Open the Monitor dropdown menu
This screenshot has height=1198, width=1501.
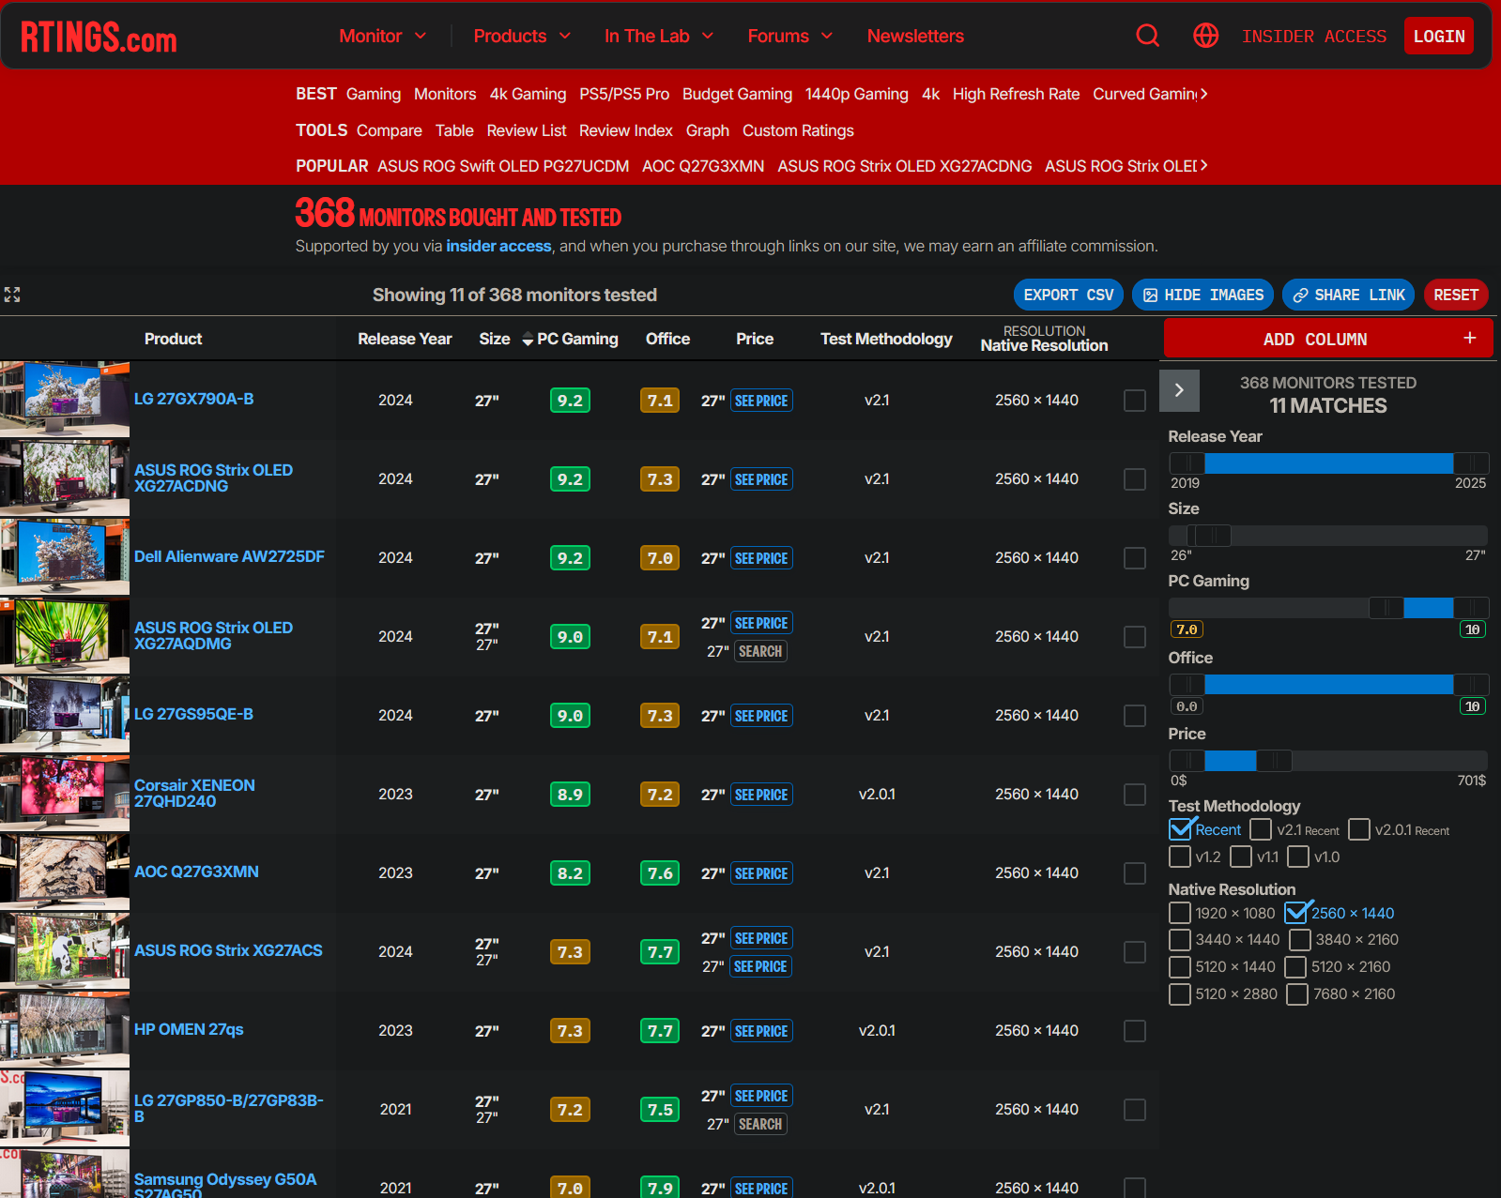382,36
